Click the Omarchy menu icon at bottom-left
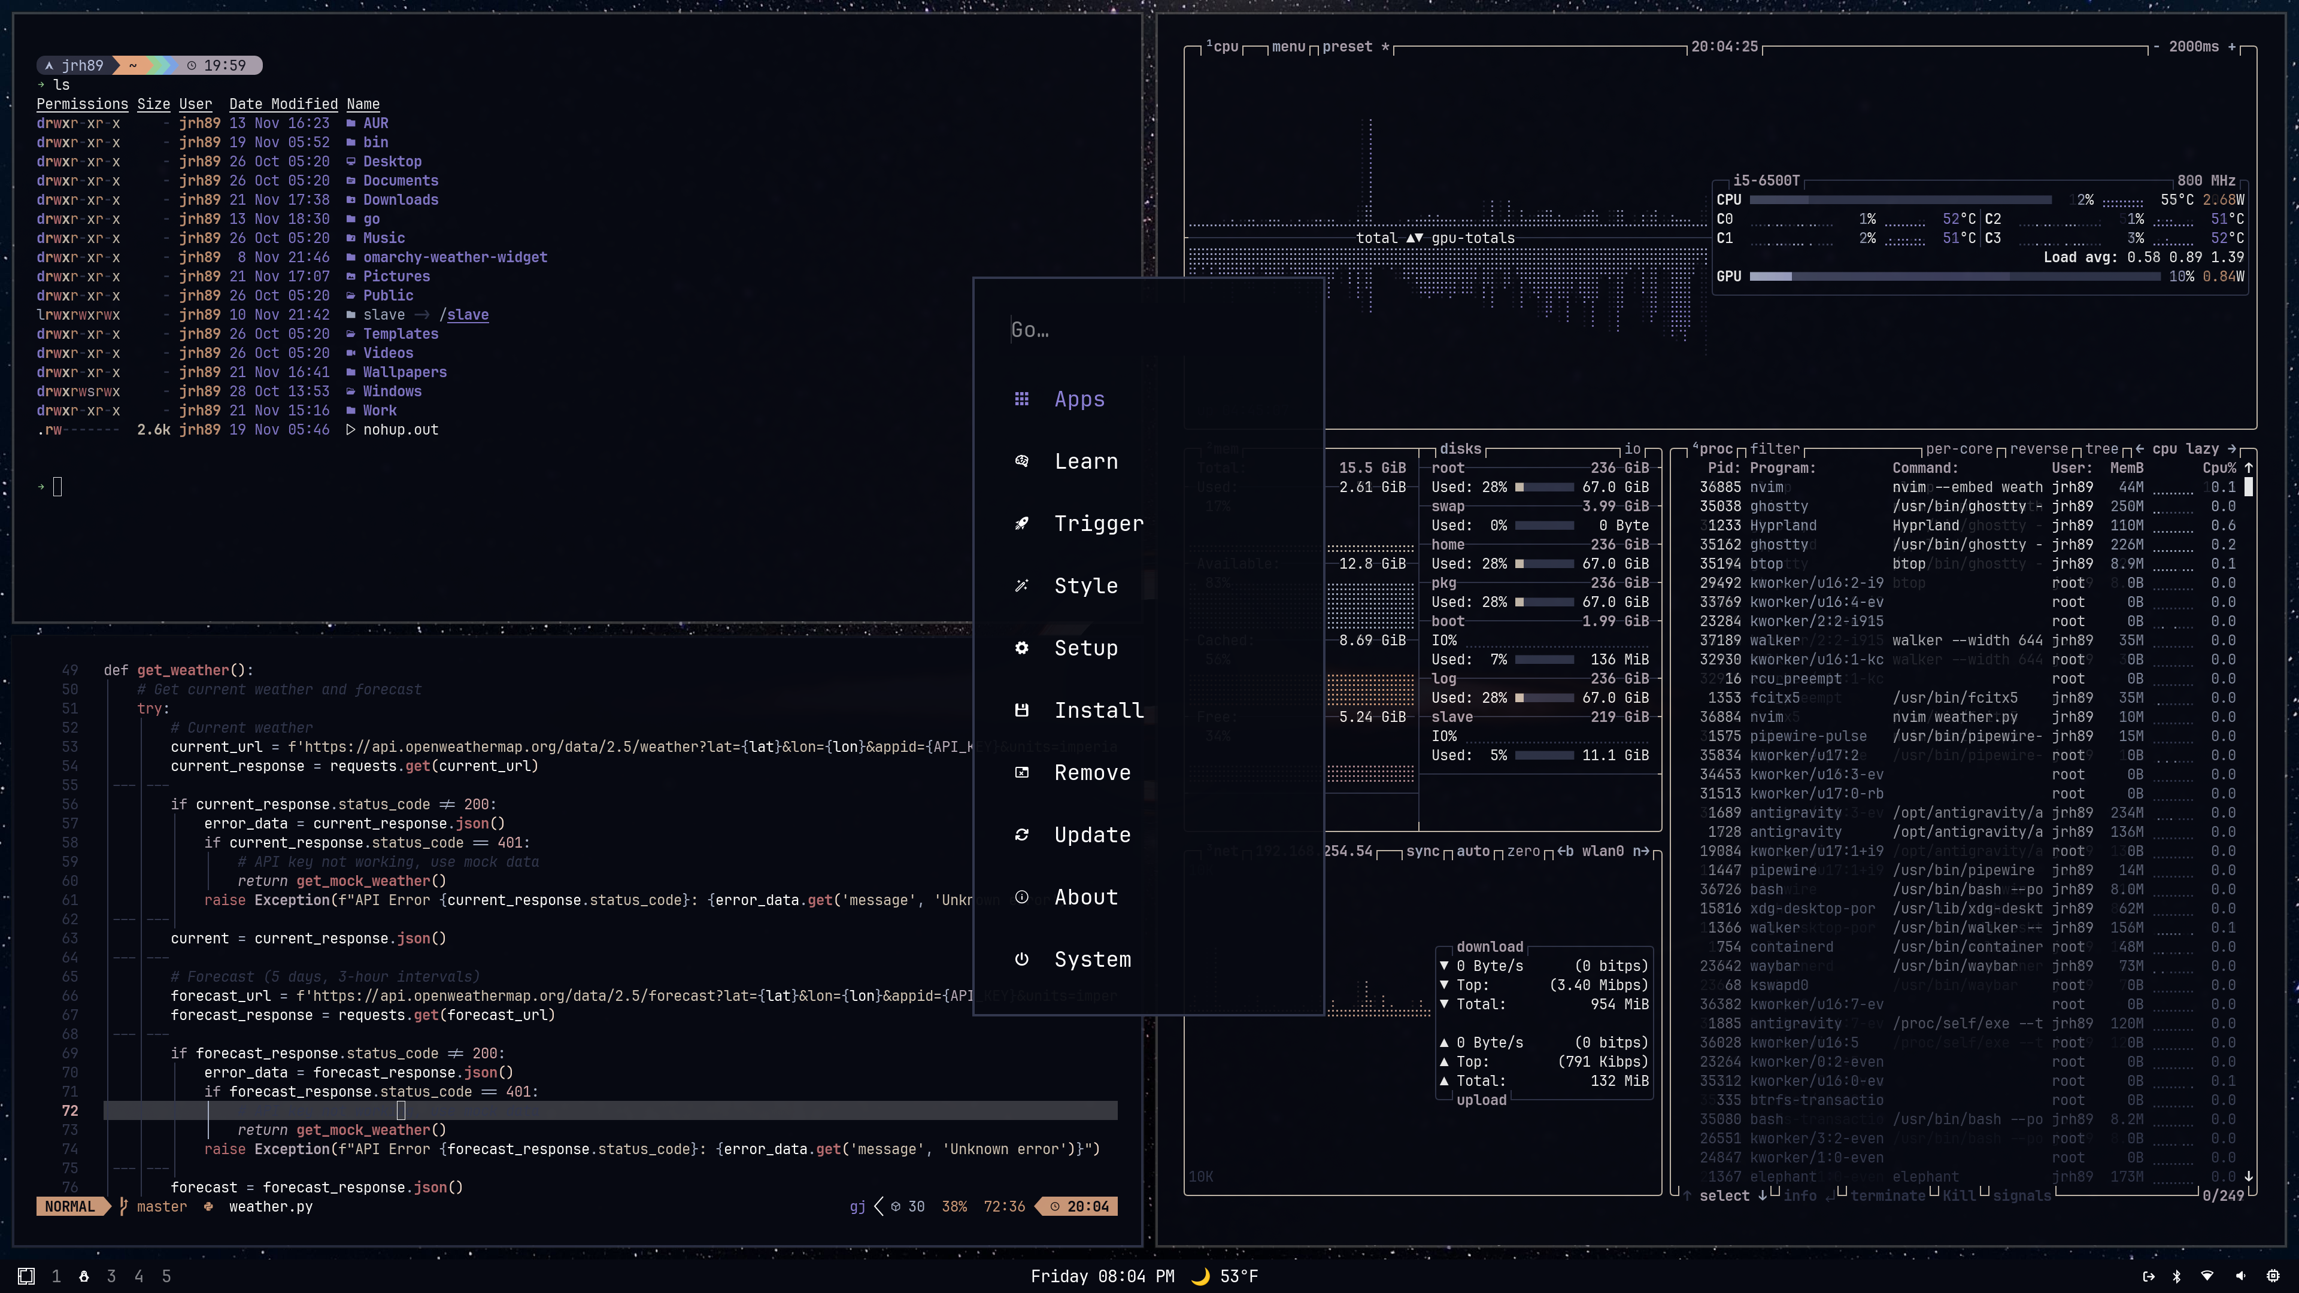The height and width of the screenshot is (1293, 2299). (x=26, y=1276)
